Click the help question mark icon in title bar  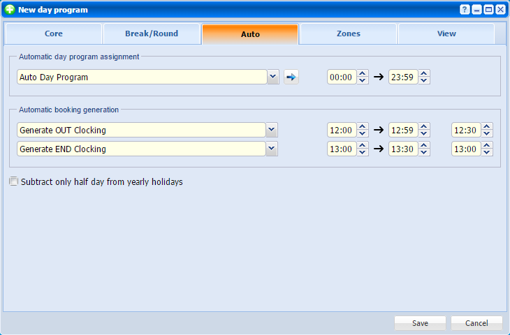coord(465,10)
